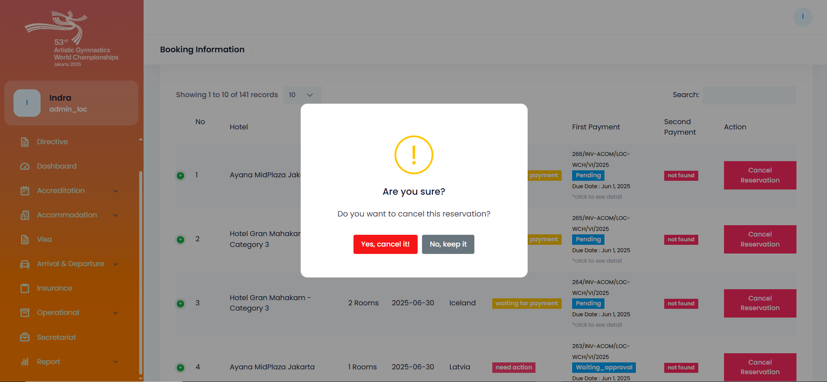Screen dimensions: 827x382
Task: Click "No, keep it" button
Action: point(448,244)
